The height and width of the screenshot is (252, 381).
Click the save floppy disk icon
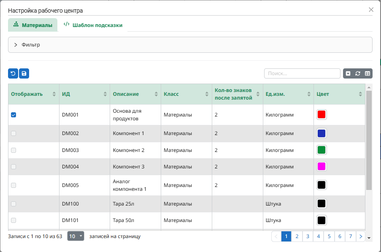click(x=24, y=73)
